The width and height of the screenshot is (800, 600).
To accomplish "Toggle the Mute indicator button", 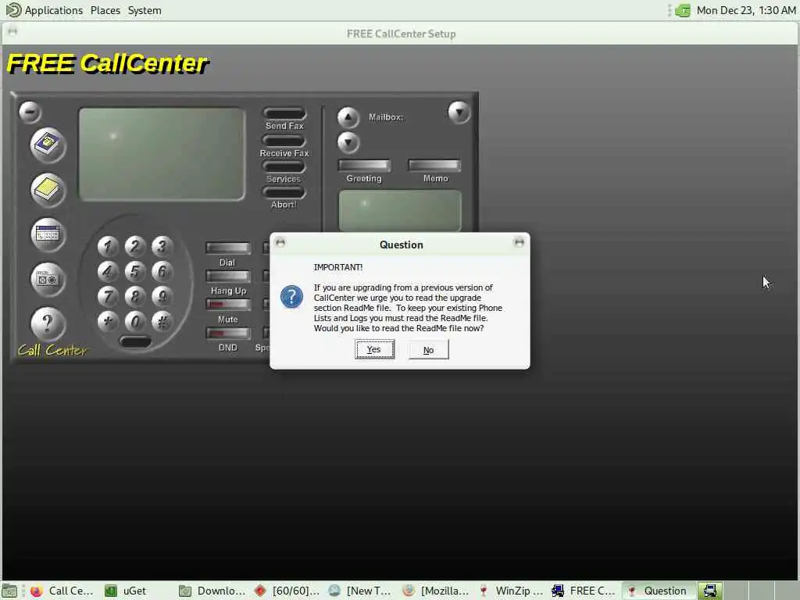I will point(228,305).
